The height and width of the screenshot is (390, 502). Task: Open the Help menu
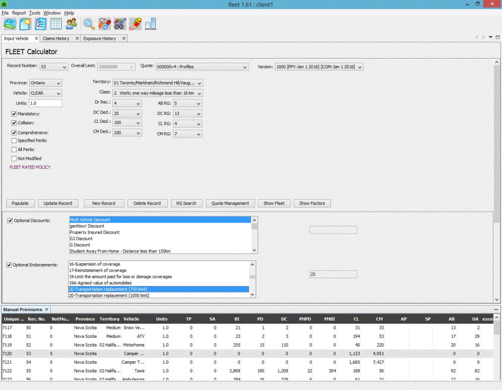[69, 13]
